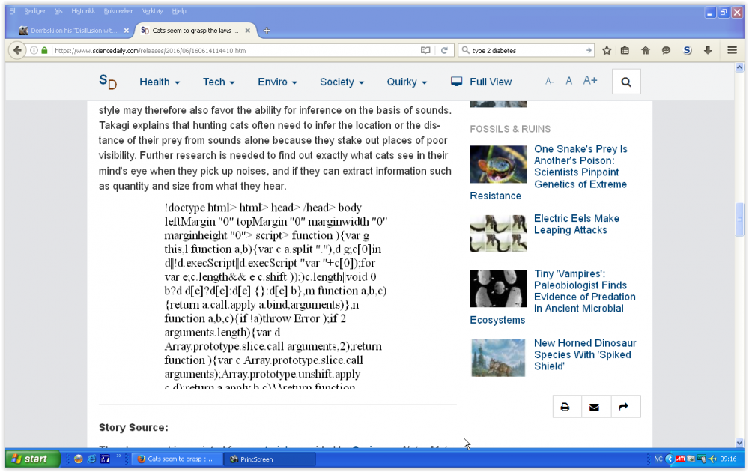Click the print icon below the sidebar
This screenshot has width=749, height=472.
(565, 407)
